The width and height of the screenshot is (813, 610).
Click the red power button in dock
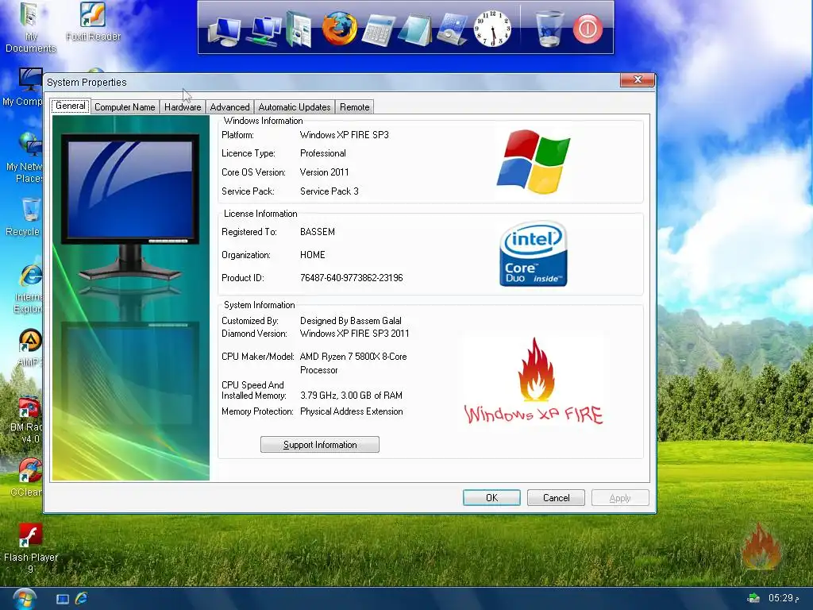pyautogui.click(x=588, y=29)
